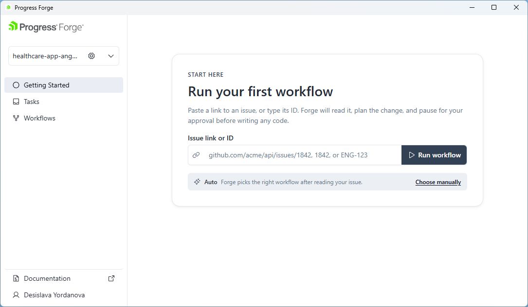Image resolution: width=528 pixels, height=307 pixels.
Task: Go to Tasks section
Action: (x=64, y=102)
